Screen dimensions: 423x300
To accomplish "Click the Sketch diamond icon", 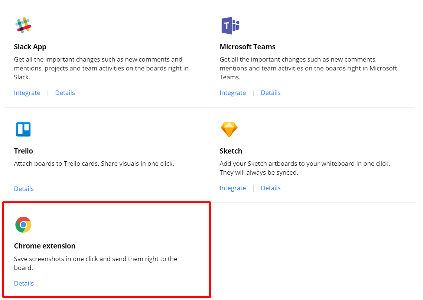I will (x=229, y=129).
